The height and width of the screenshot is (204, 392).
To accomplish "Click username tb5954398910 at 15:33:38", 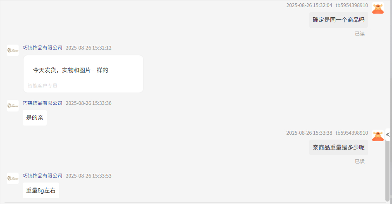I will coord(352,133).
